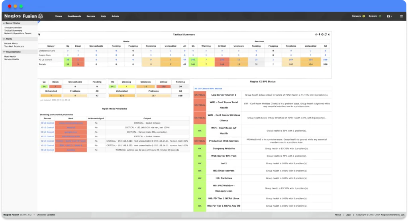The height and width of the screenshot is (221, 408).
Task: Click XI US Central services All count 538
Action: point(325,60)
